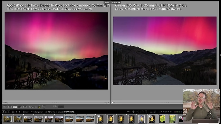This screenshot has width=221, height=124.
Task: Close the Select pane with X
Action: point(108,103)
